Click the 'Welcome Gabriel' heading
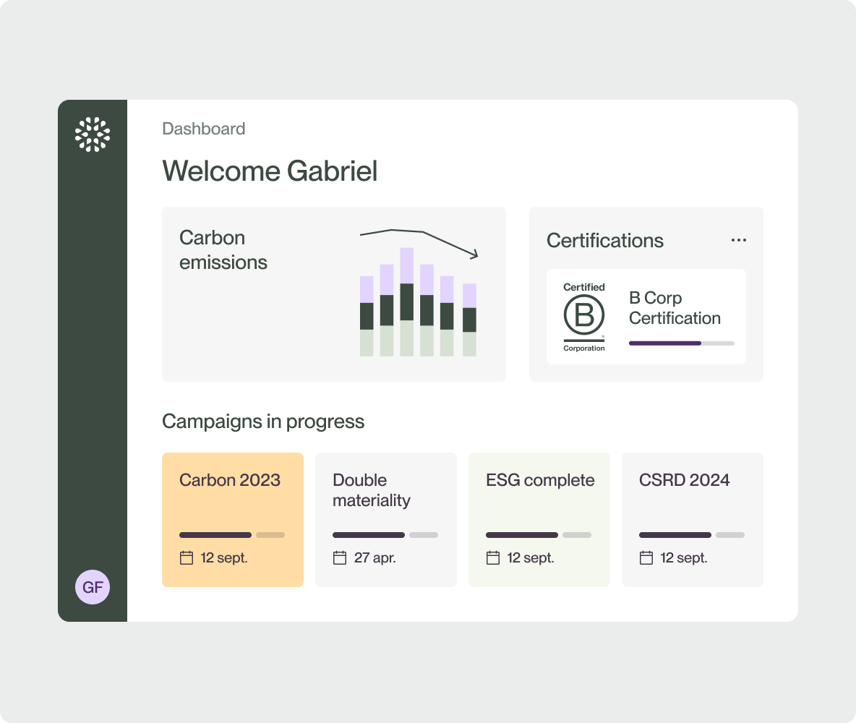 click(270, 171)
